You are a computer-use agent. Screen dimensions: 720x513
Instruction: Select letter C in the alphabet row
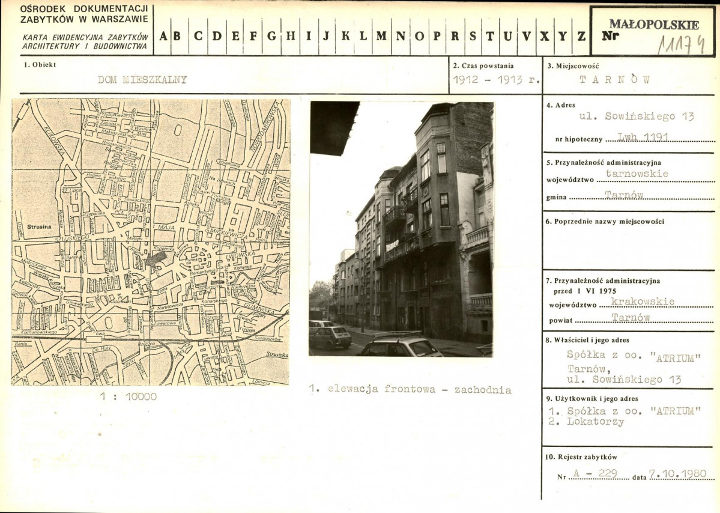coord(198,36)
